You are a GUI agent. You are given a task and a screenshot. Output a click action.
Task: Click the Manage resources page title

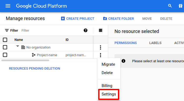[x=25, y=18]
